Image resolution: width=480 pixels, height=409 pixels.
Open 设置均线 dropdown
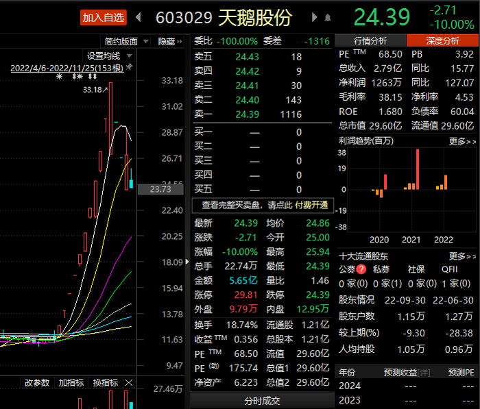(x=109, y=56)
